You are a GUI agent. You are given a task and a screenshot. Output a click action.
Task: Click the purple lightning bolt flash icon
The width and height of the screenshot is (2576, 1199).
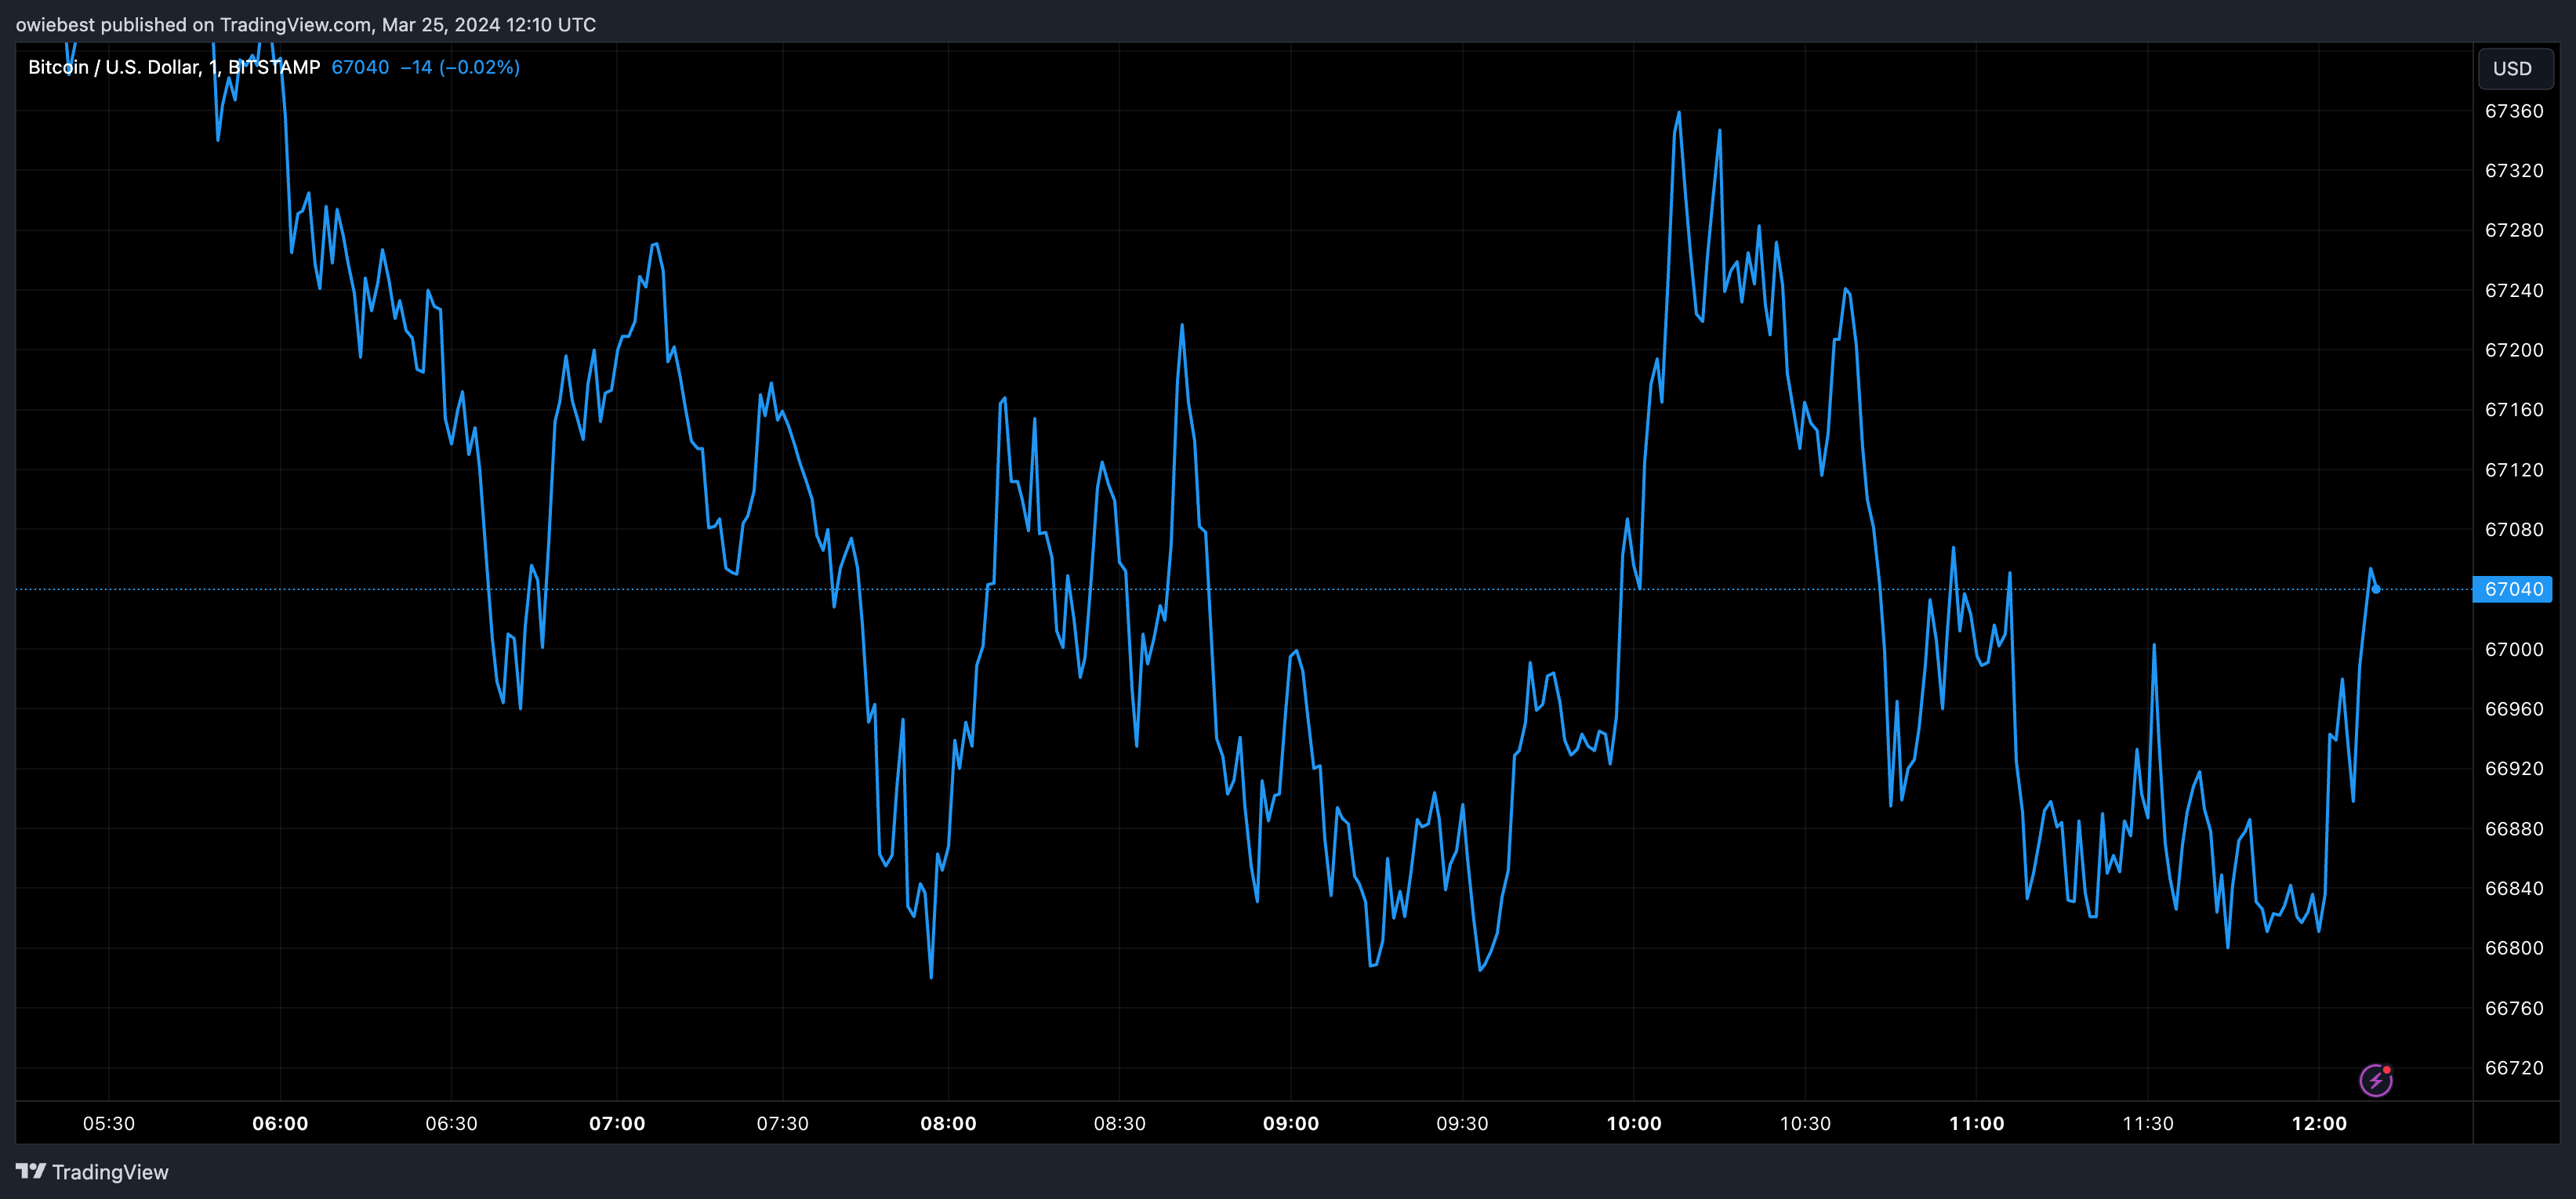tap(2376, 1080)
